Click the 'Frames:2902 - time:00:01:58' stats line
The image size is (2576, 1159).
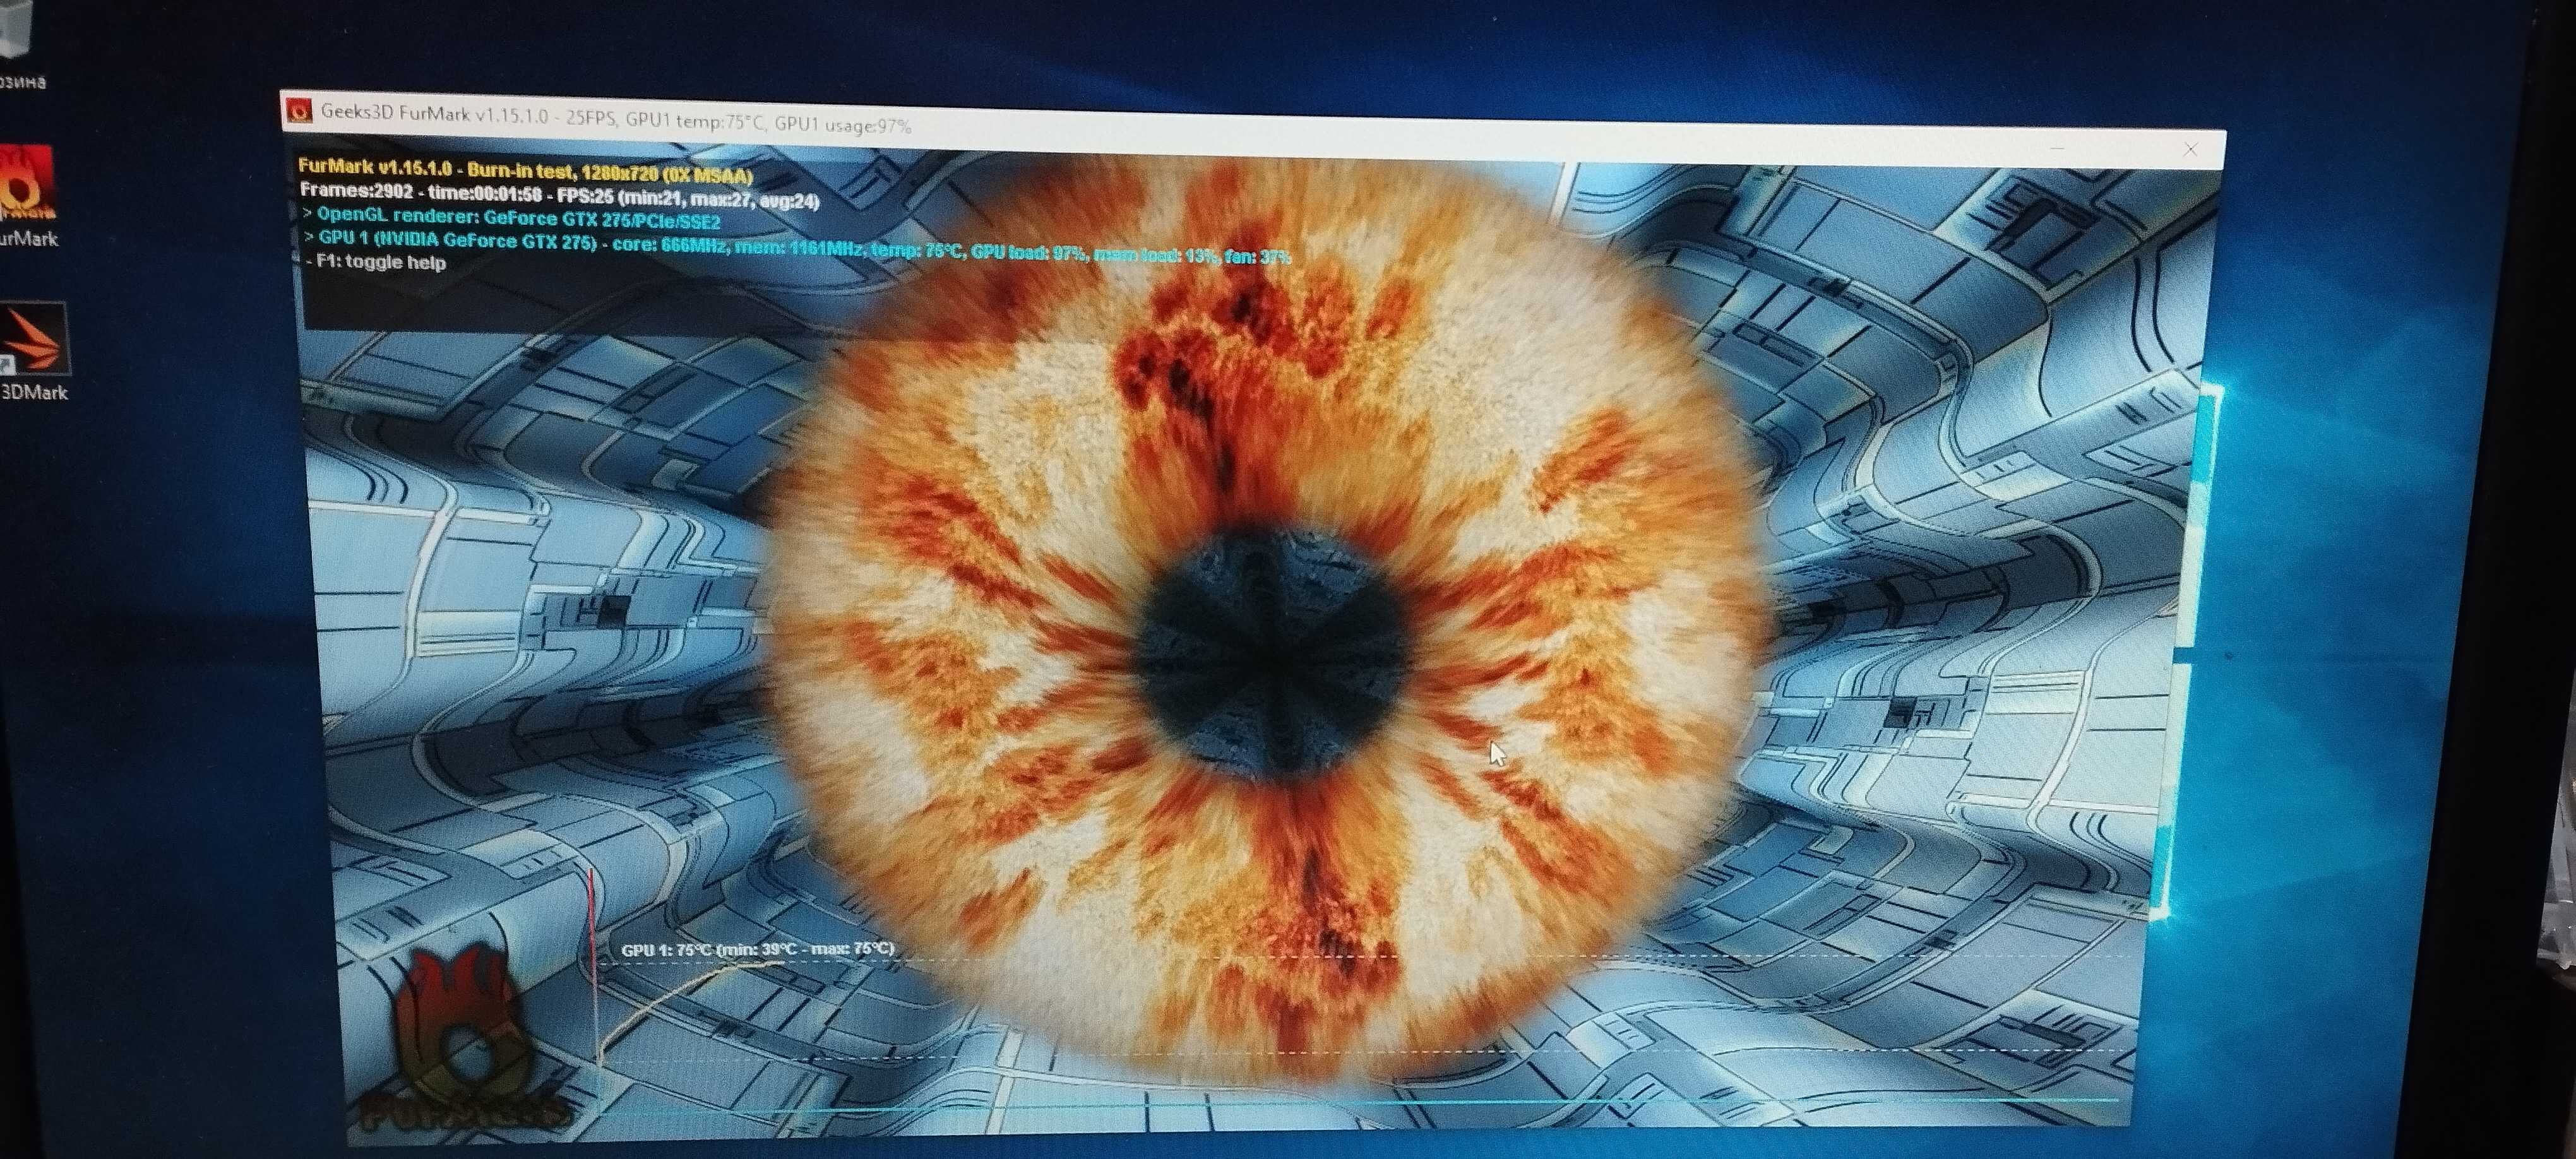(x=559, y=194)
